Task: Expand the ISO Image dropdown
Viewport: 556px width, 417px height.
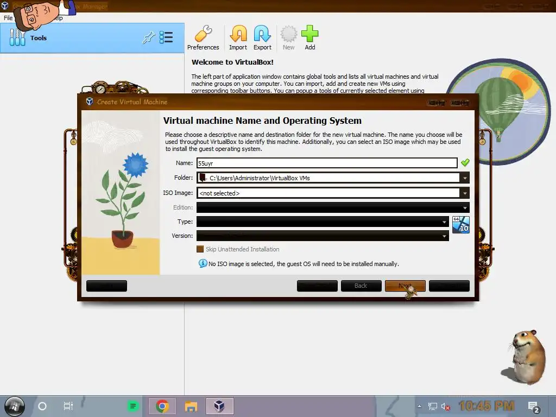Action: [465, 193]
